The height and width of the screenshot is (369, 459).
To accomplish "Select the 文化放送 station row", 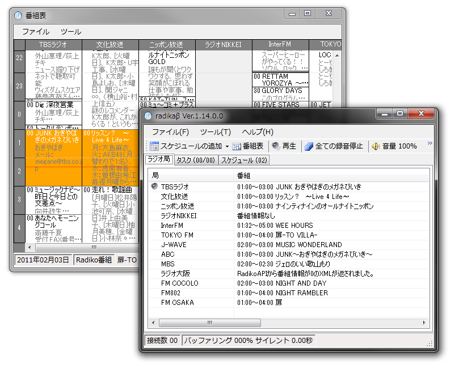I will (x=289, y=197).
